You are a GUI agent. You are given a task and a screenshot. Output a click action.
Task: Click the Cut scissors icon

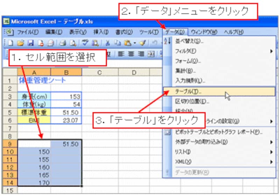click(107, 43)
